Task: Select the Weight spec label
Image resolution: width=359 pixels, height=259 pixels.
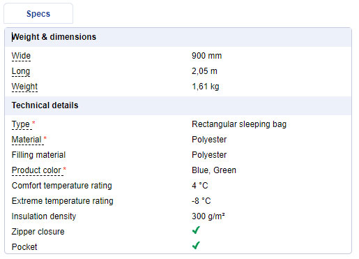Action: (x=24, y=87)
